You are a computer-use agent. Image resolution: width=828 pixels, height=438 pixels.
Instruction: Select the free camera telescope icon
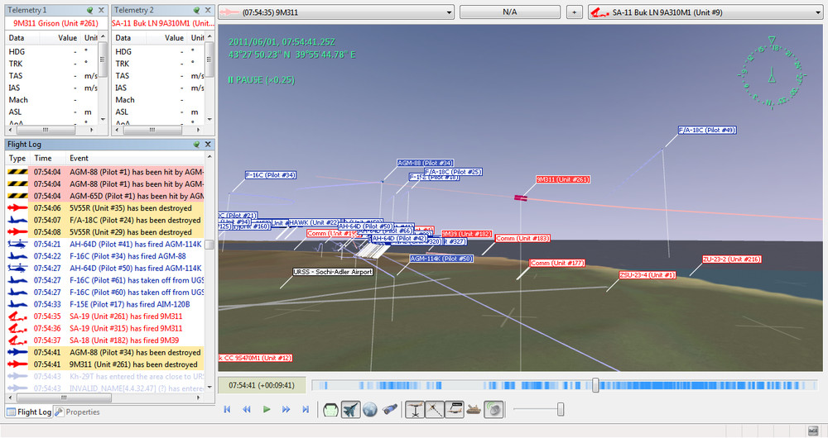[x=390, y=410]
